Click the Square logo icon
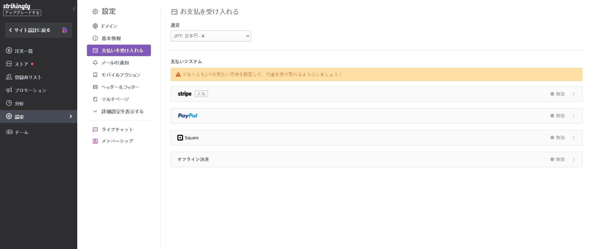 (180, 138)
